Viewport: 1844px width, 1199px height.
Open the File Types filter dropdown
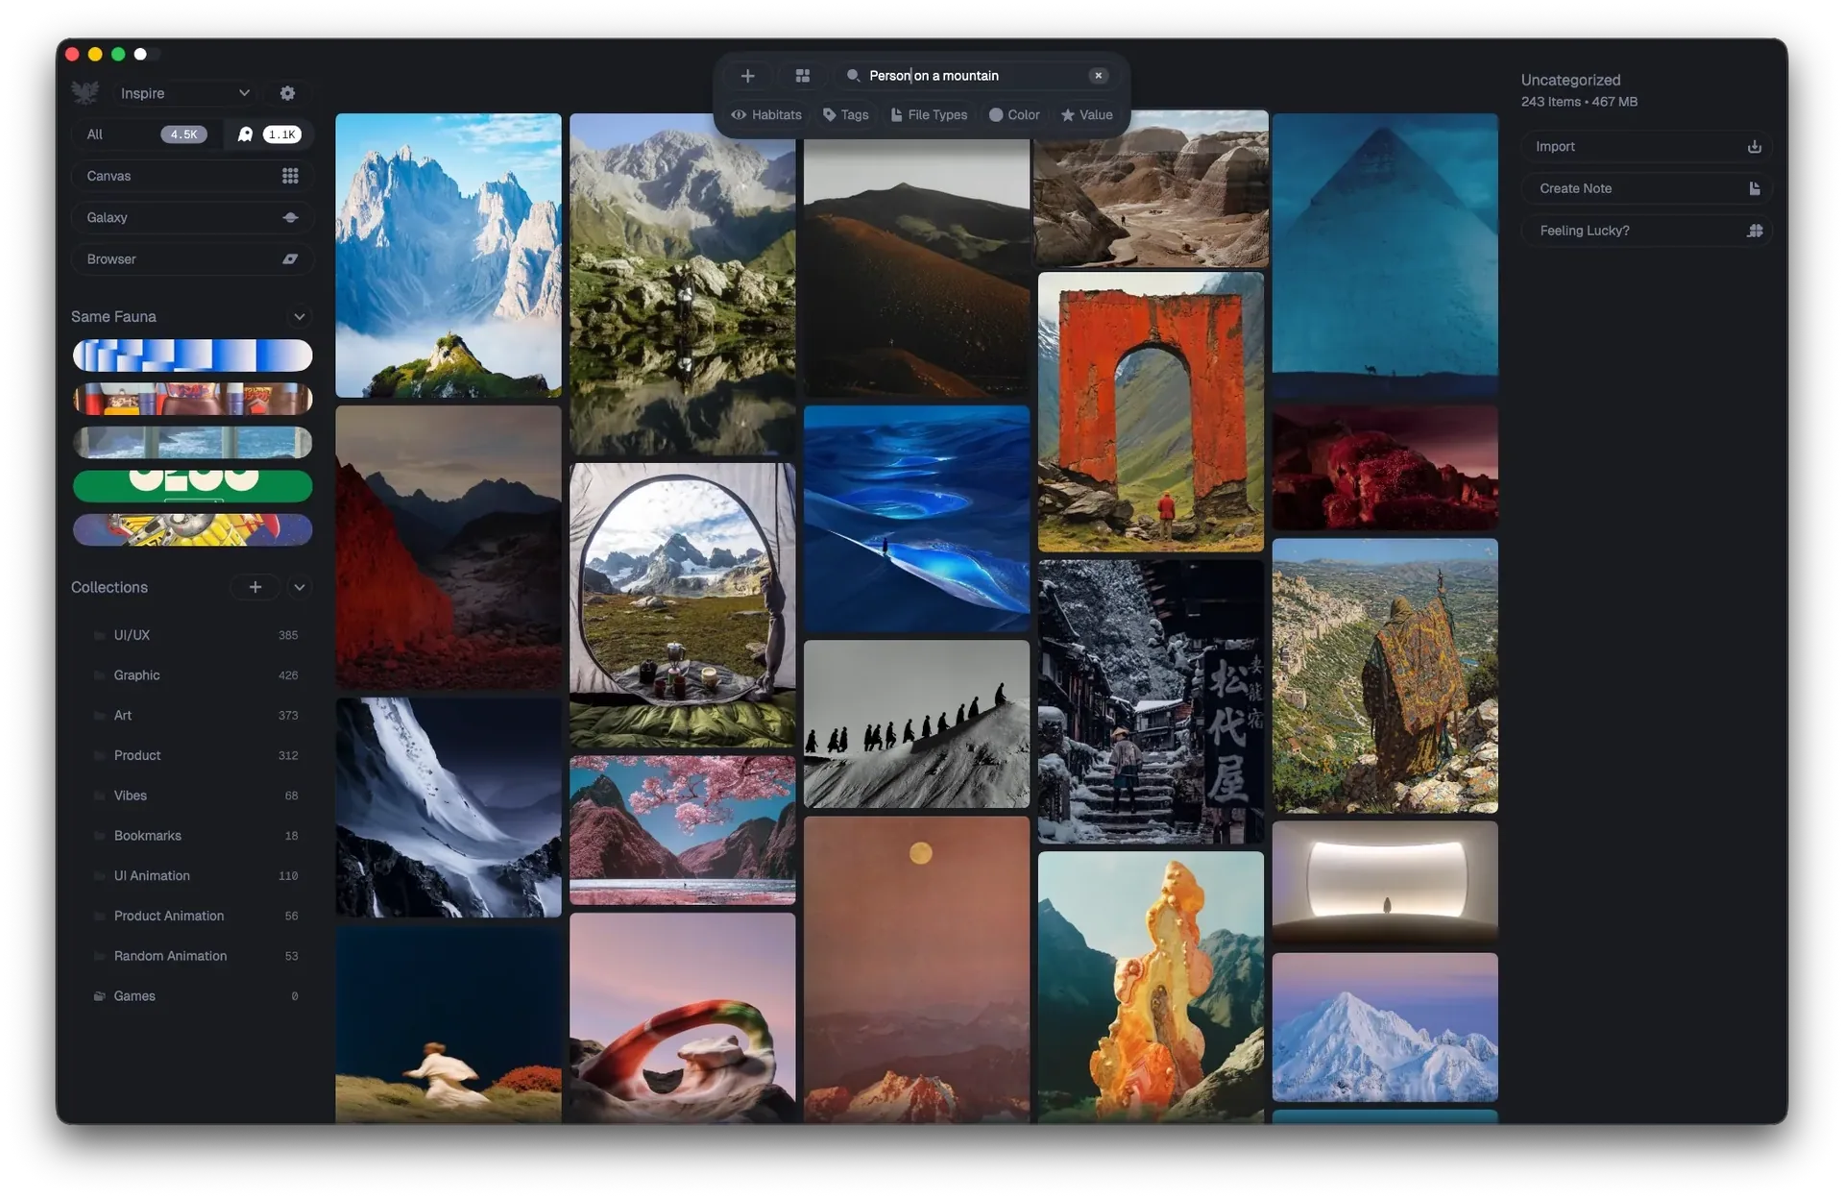(929, 115)
